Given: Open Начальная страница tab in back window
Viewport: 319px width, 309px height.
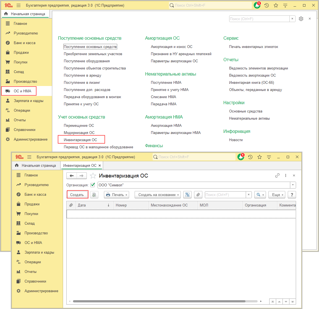Looking at the screenshot, I should (x=25, y=14).
